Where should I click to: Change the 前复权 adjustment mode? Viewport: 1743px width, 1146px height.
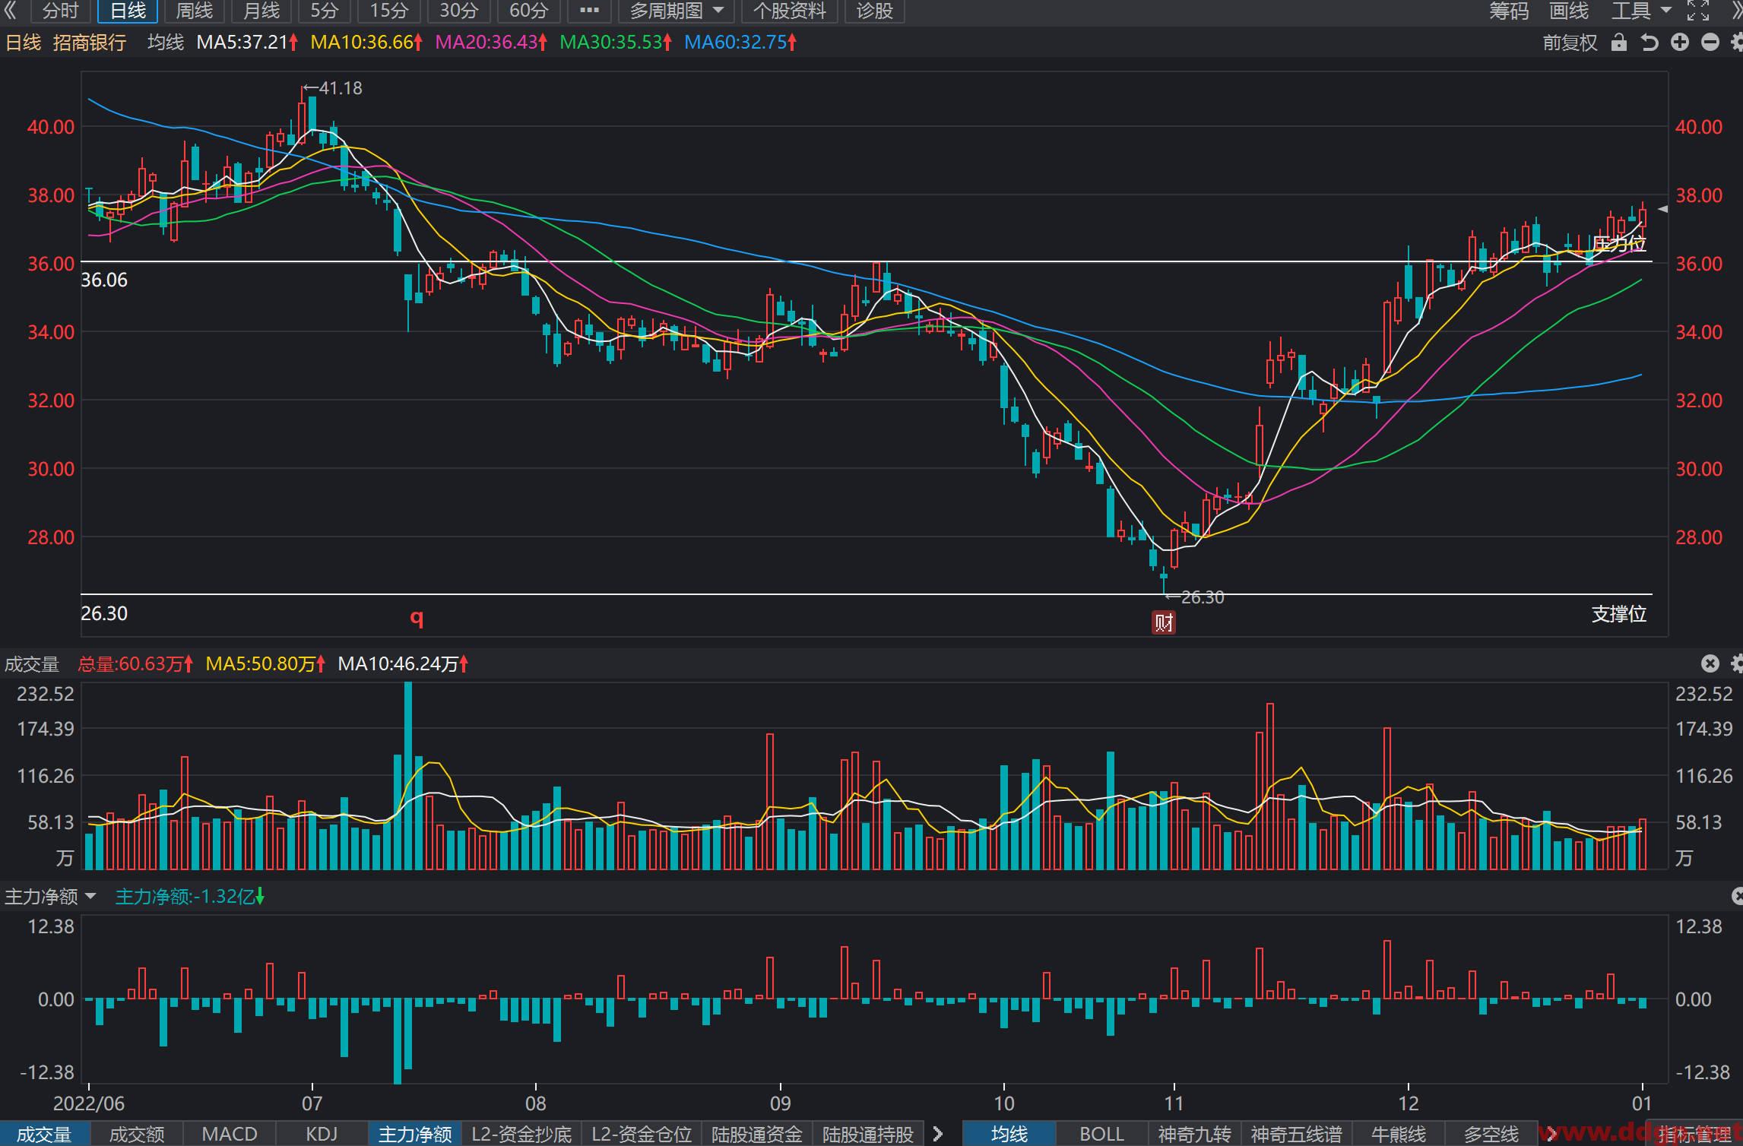click(1570, 43)
